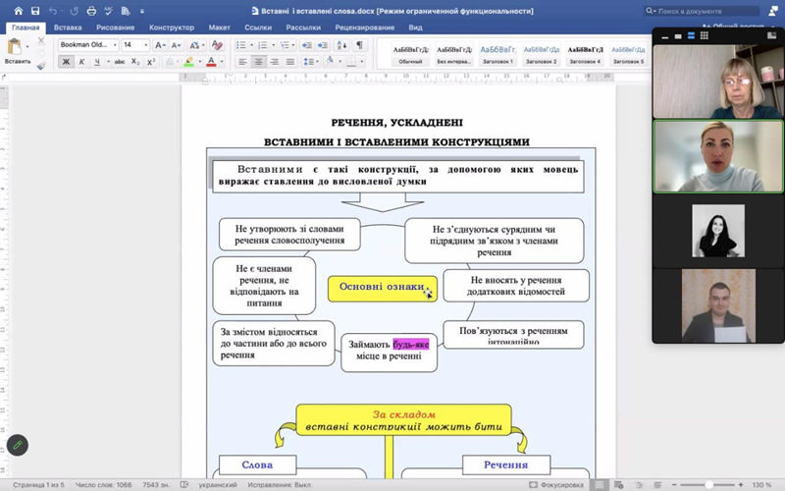The width and height of the screenshot is (785, 491).
Task: Apply subscript X2 formatting
Action: (x=135, y=62)
